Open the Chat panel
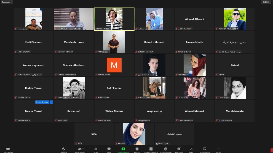 pyautogui.click(x=109, y=149)
